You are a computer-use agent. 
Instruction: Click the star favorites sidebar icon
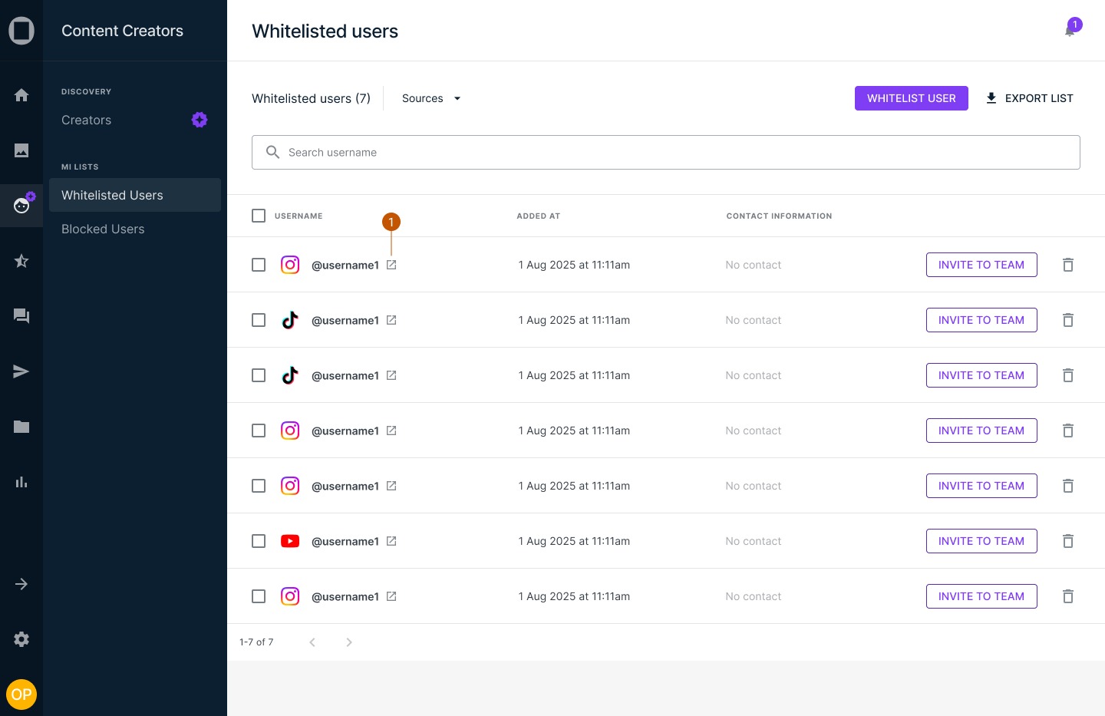tap(21, 261)
